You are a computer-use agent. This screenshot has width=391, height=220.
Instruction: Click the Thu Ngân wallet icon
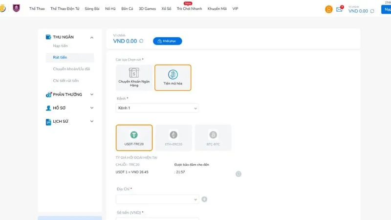(48, 37)
